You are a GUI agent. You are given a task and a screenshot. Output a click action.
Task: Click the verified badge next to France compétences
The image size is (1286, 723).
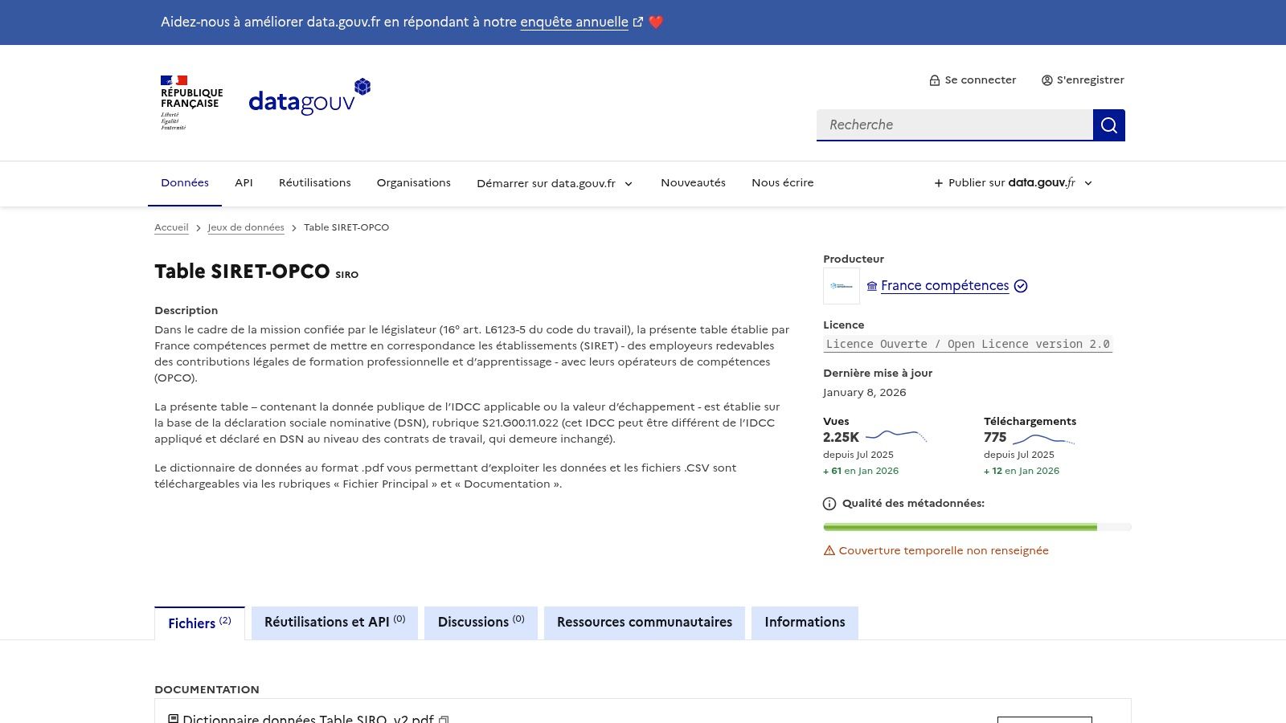1021,286
